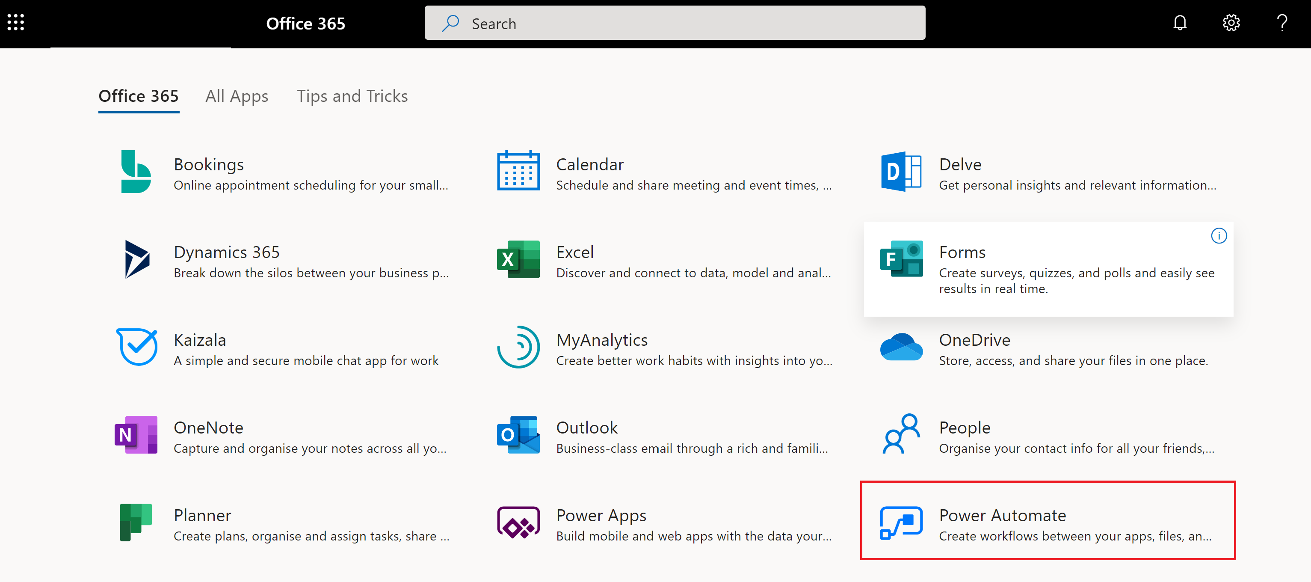Click the search magnifier icon
This screenshot has width=1311, height=582.
pos(450,24)
